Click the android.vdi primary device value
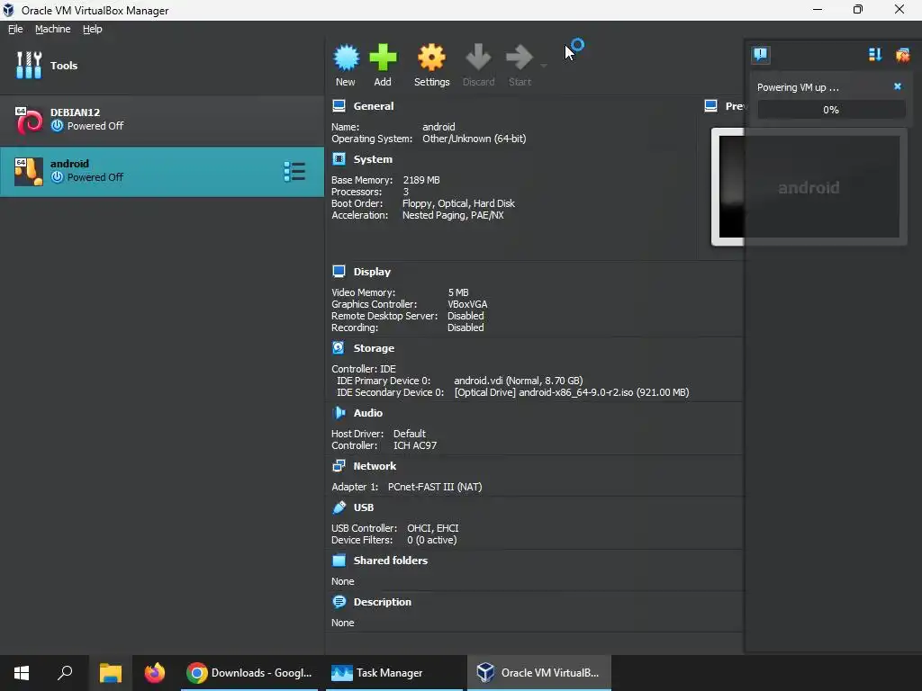The height and width of the screenshot is (691, 922). 518,381
